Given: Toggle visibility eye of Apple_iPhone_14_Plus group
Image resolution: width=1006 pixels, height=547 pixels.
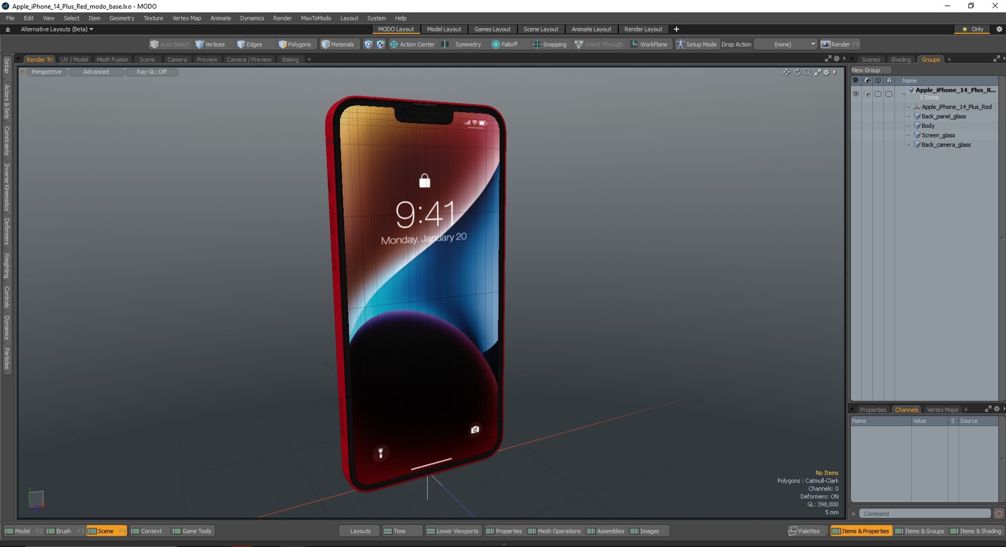Looking at the screenshot, I should point(856,94).
